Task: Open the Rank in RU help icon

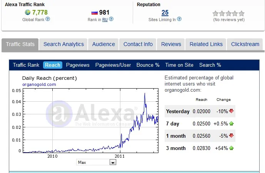Action: pos(111,19)
